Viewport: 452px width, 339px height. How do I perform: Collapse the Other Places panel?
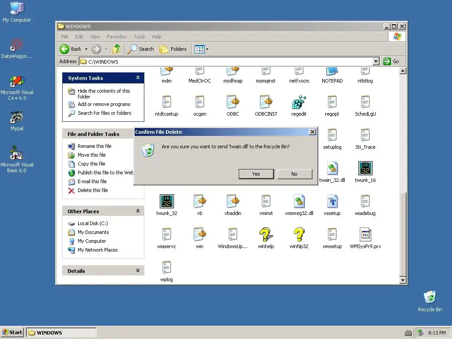click(138, 211)
